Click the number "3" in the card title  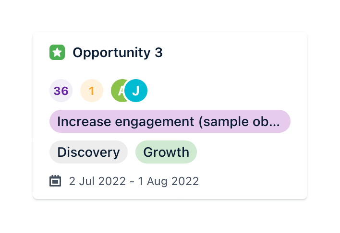click(x=159, y=53)
